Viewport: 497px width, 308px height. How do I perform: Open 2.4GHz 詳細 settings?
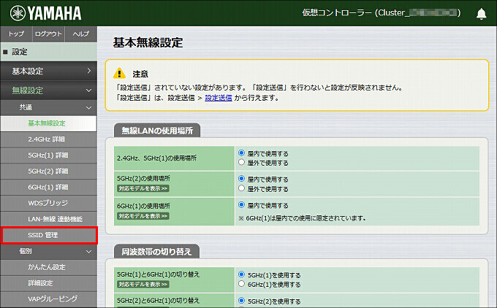tap(49, 139)
